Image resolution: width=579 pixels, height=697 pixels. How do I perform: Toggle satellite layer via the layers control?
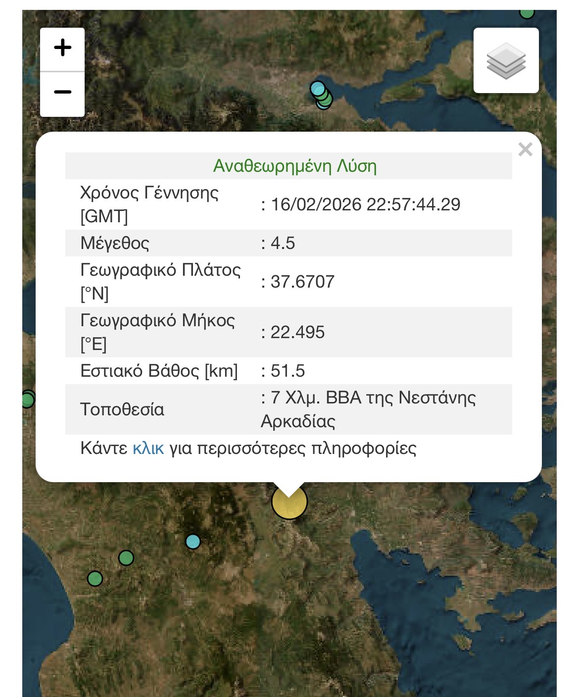[506, 61]
